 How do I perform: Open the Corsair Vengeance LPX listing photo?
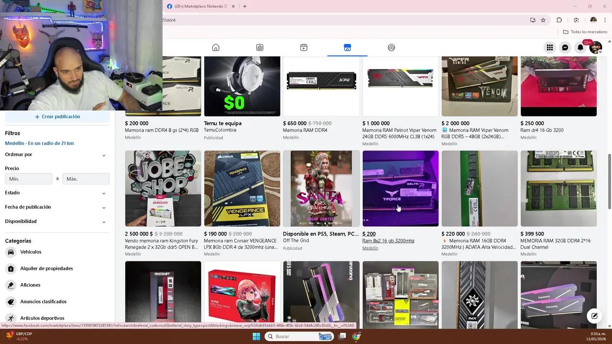242,189
